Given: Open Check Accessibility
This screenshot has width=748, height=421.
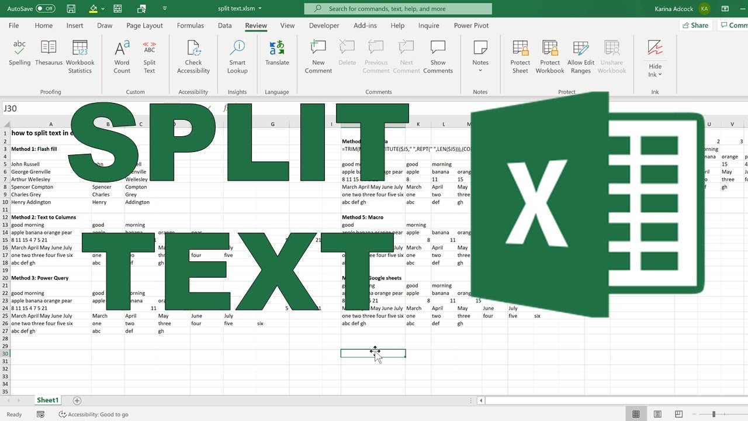Looking at the screenshot, I should coord(193,57).
